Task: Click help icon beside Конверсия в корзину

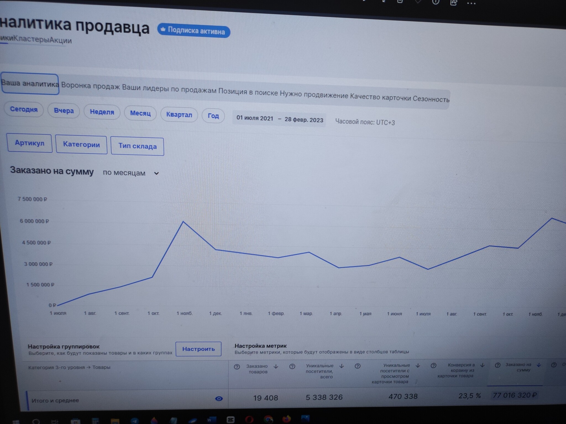Action: pyautogui.click(x=433, y=365)
